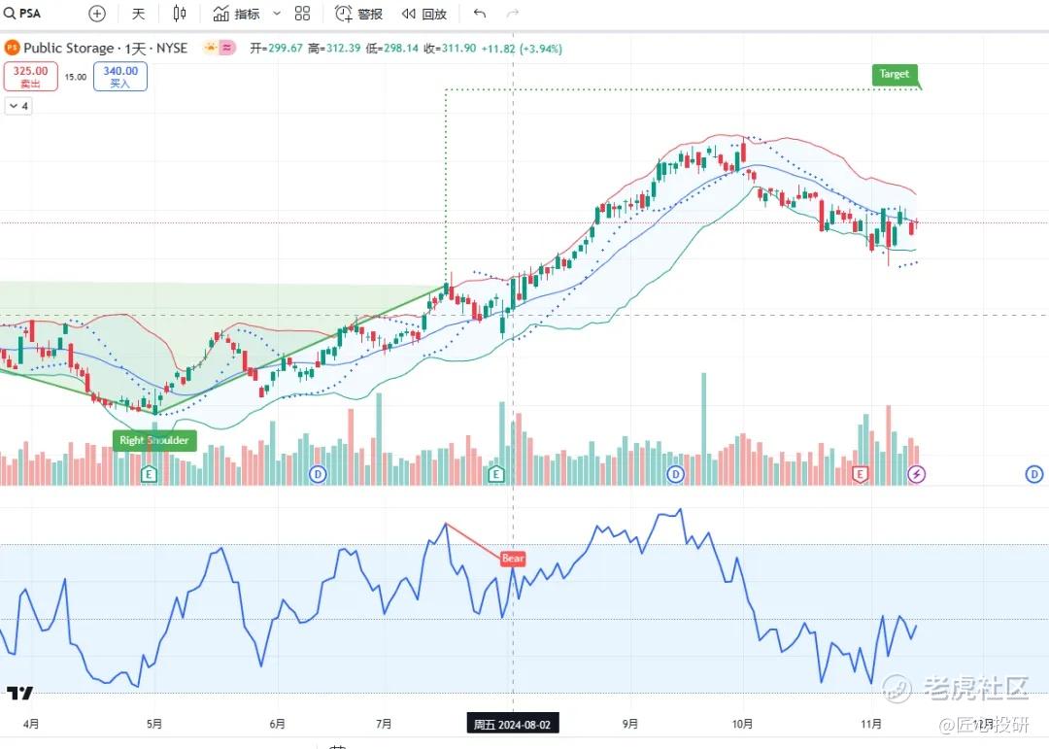Open the May earnings E marker

tap(150, 475)
